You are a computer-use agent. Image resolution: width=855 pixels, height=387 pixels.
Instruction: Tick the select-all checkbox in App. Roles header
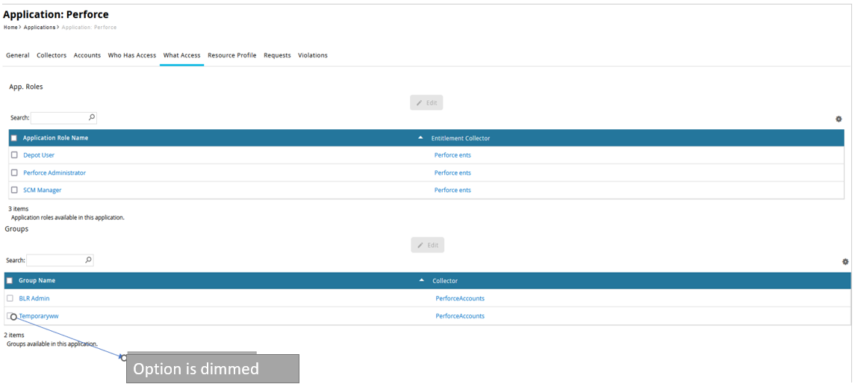(14, 138)
